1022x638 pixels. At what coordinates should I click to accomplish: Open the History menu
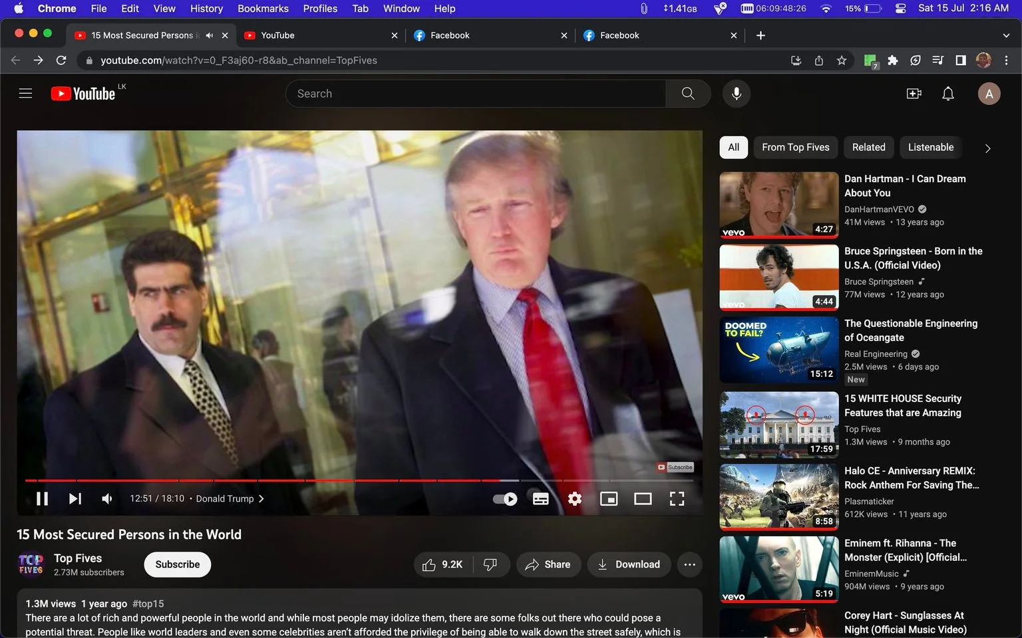206,9
